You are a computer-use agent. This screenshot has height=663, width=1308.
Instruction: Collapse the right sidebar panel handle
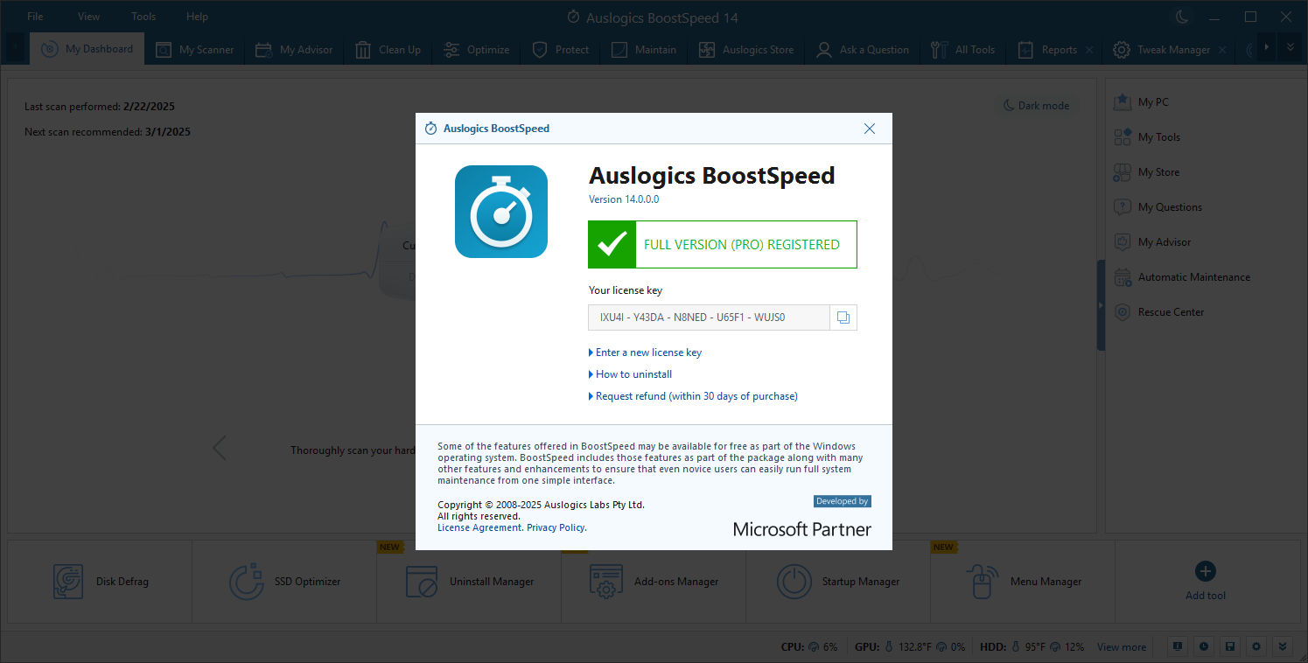[1102, 304]
